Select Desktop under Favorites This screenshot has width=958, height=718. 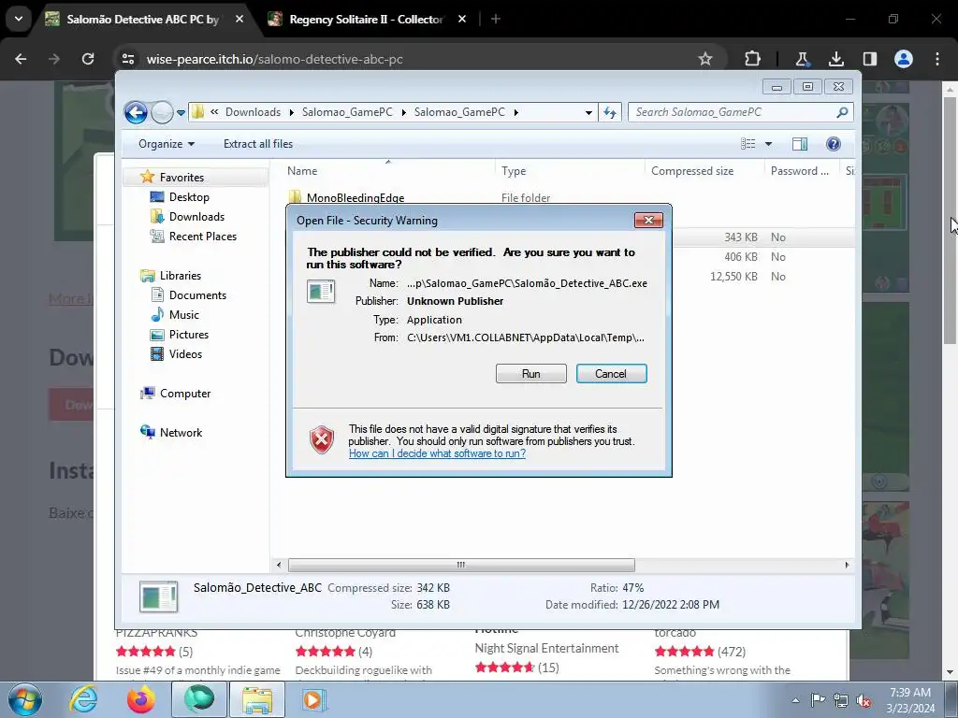point(189,197)
